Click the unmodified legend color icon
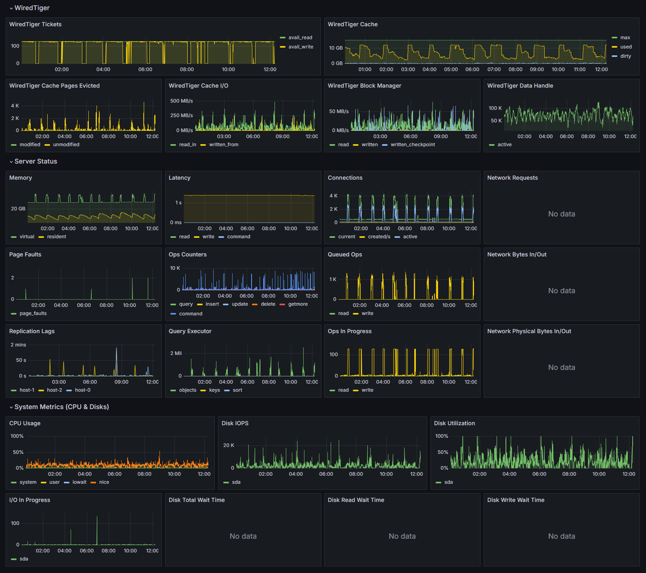This screenshot has height=573, width=646. pos(47,145)
